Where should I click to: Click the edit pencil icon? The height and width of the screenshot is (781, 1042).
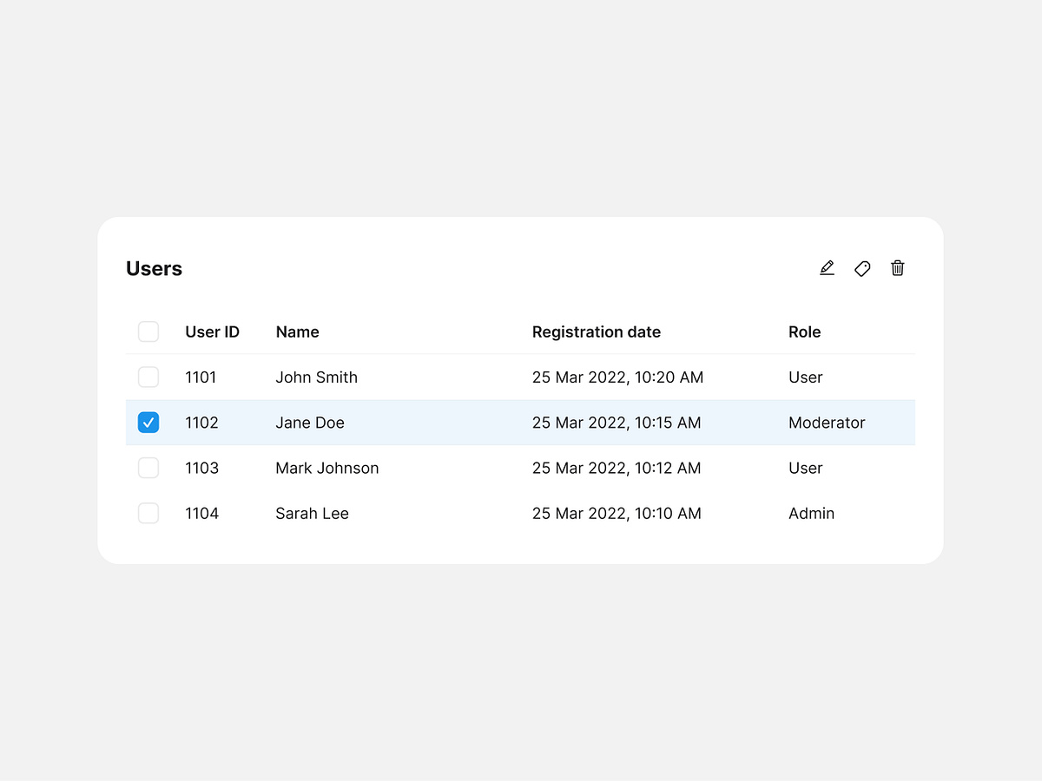coord(827,268)
